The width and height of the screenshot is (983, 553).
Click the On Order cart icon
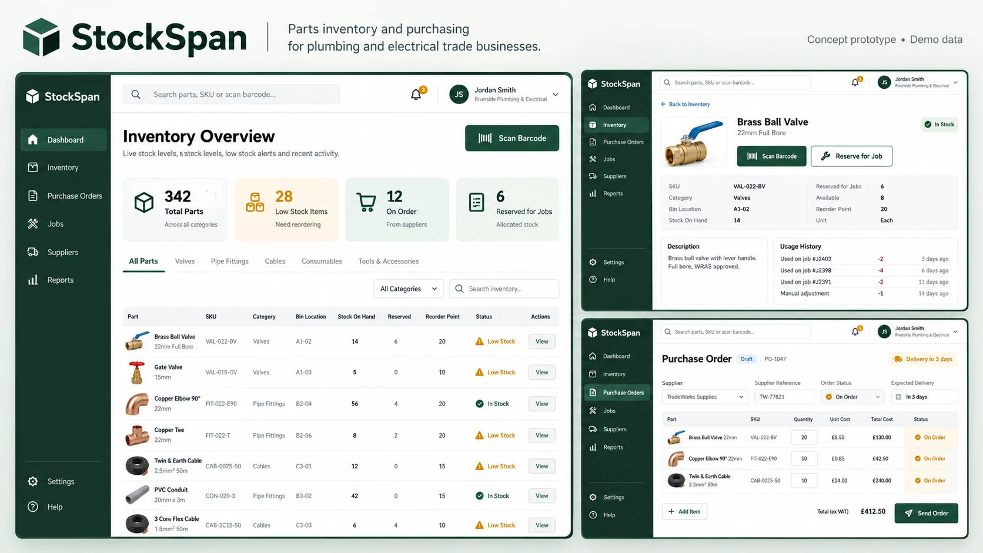[366, 203]
